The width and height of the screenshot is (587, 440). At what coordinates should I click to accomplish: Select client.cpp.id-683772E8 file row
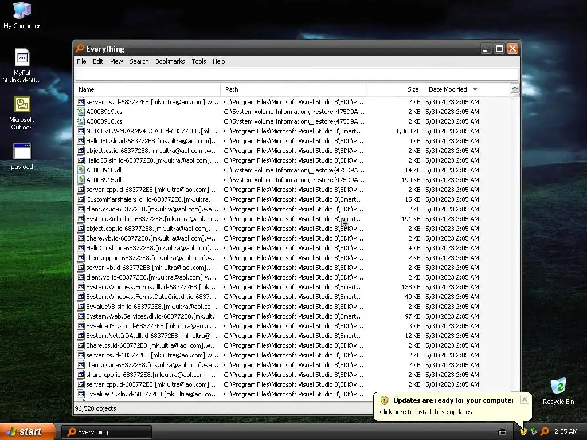click(x=292, y=257)
